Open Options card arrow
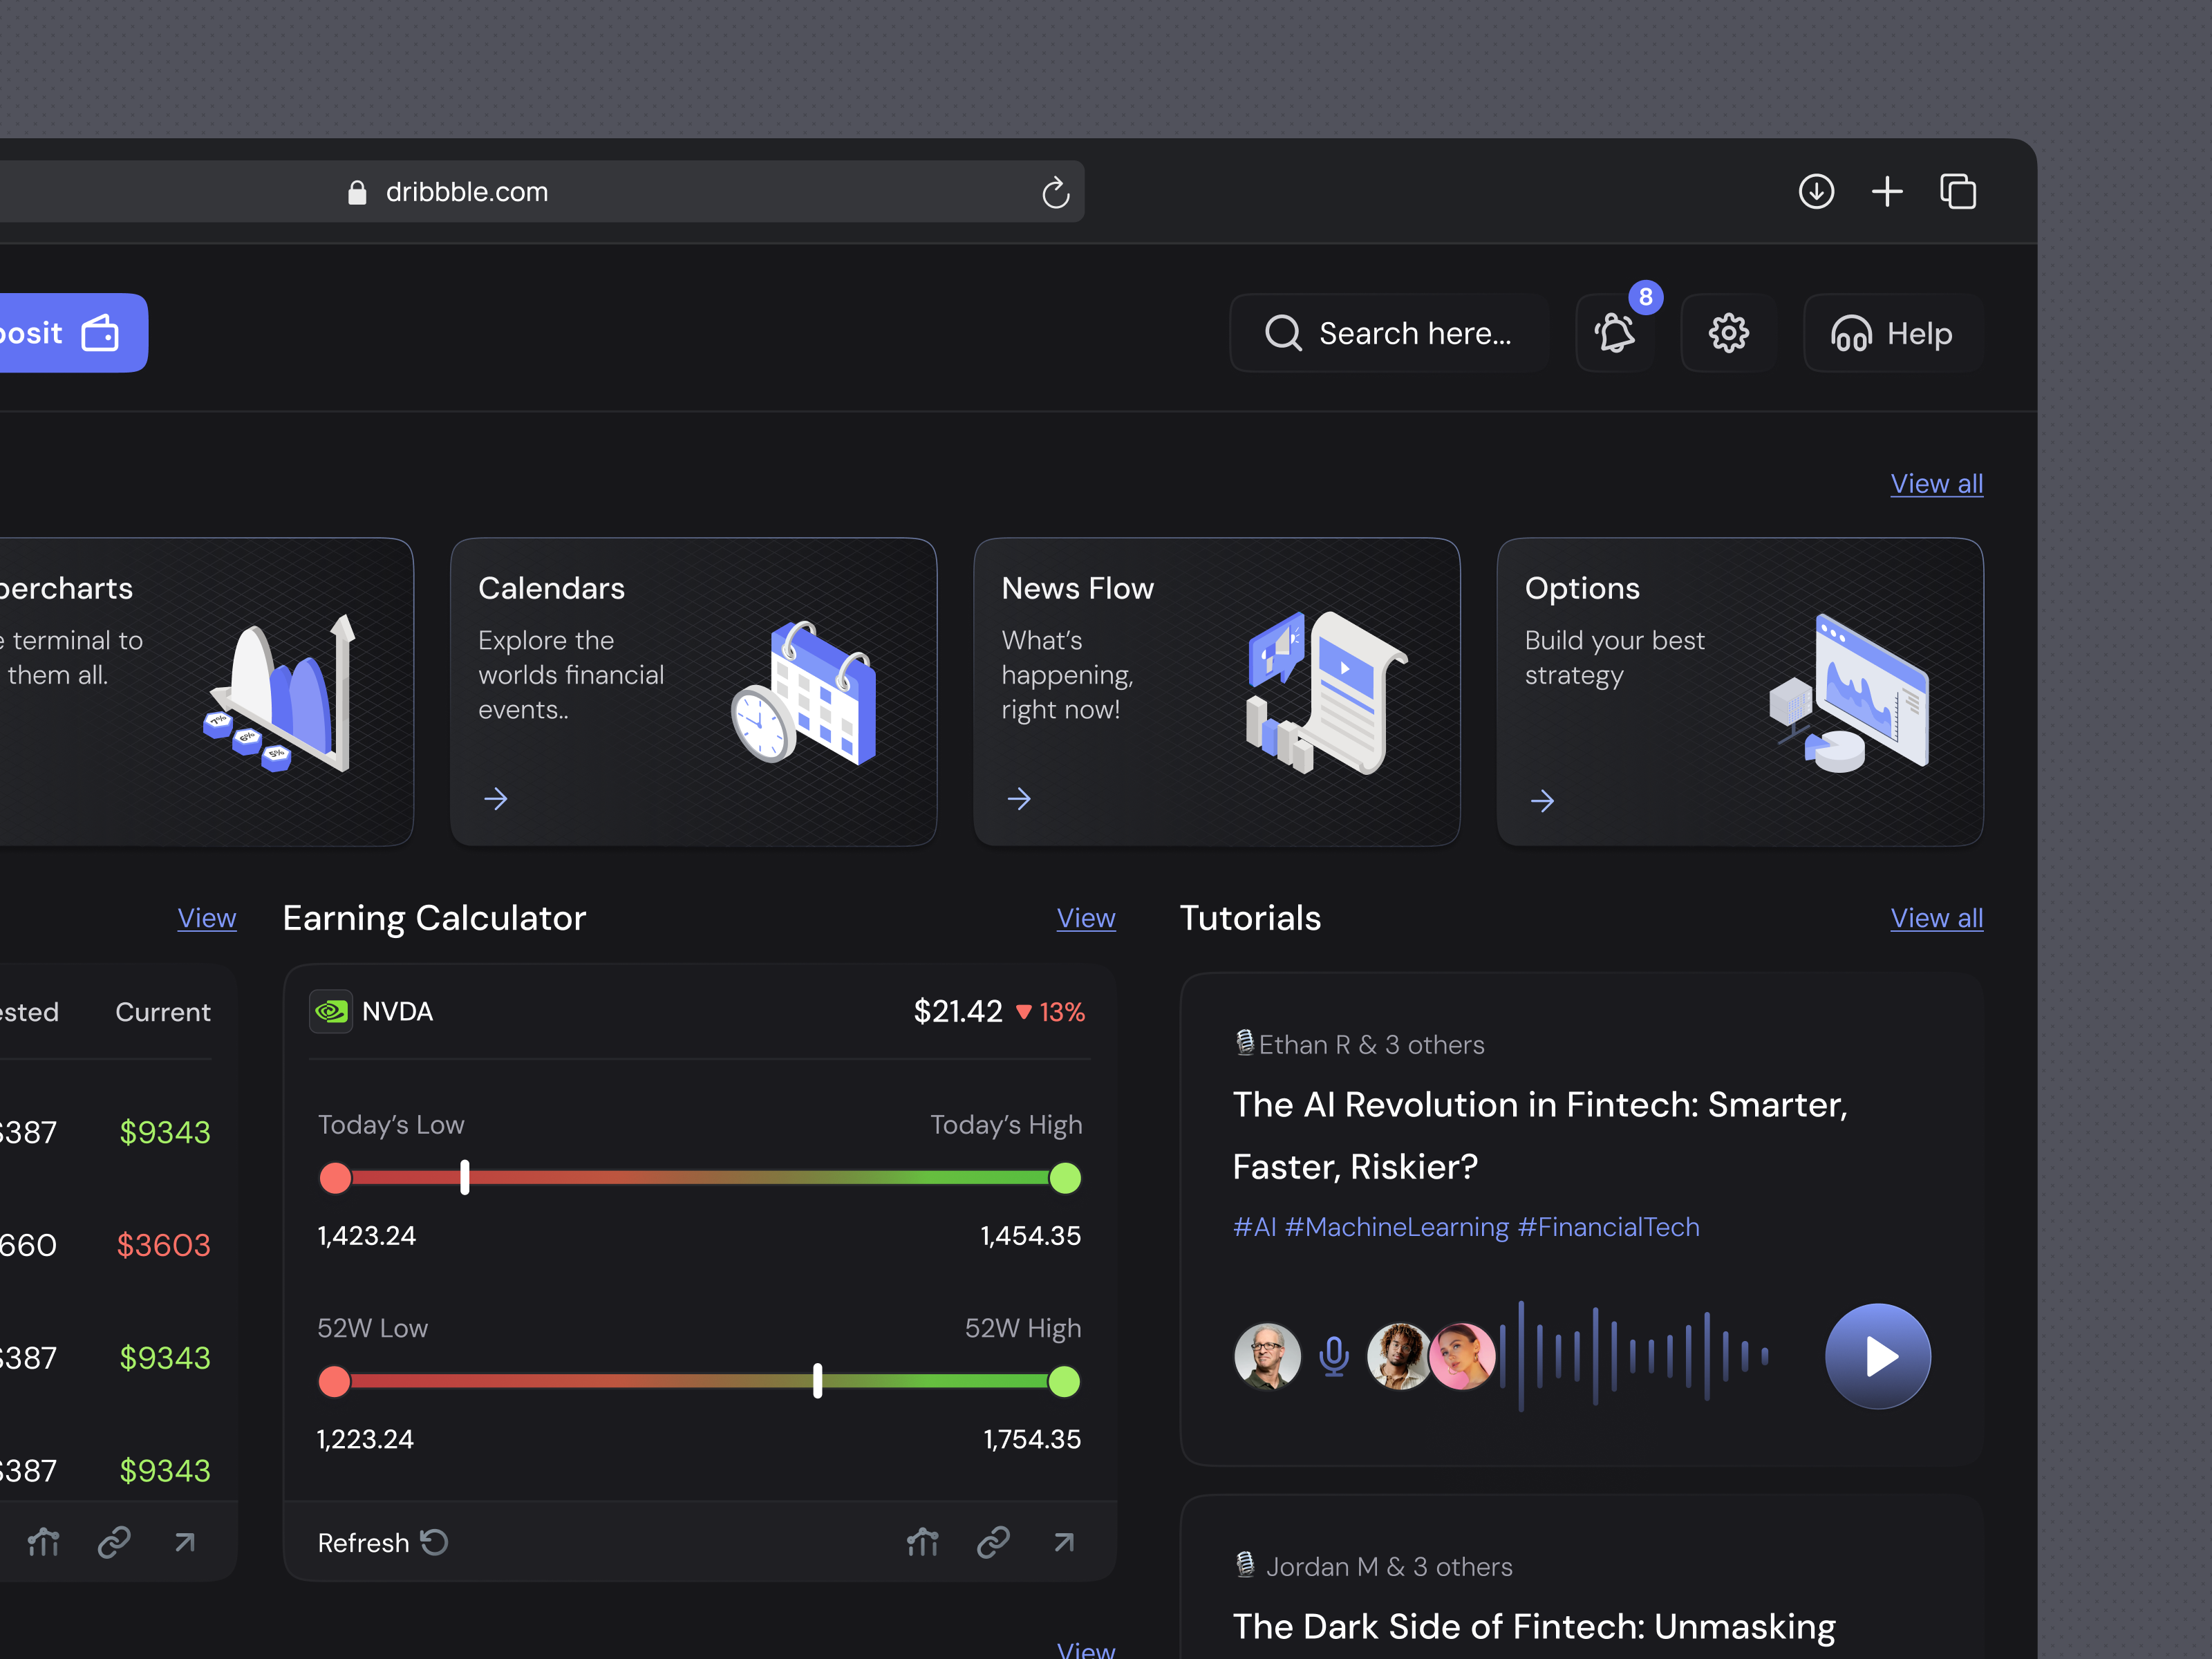2212x1659 pixels. pyautogui.click(x=1542, y=800)
